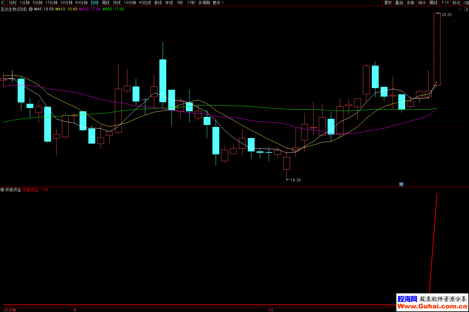Click the 叠加 overlay button
Image resolution: width=469 pixels, height=312 pixels.
tap(399, 3)
